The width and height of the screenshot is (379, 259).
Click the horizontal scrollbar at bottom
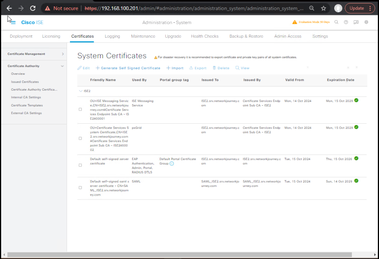coord(180,254)
